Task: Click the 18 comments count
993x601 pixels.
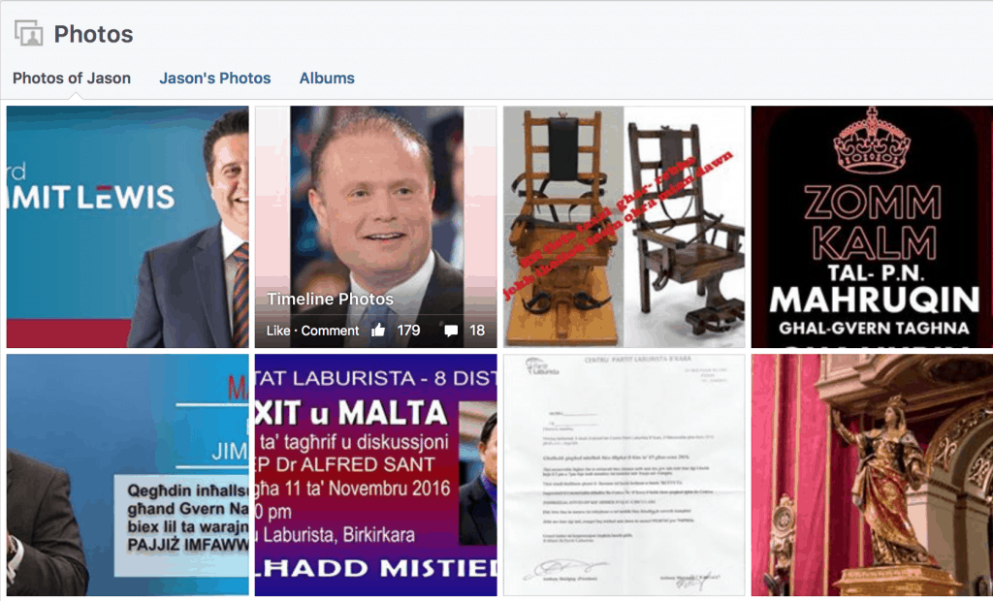Action: coord(477,331)
